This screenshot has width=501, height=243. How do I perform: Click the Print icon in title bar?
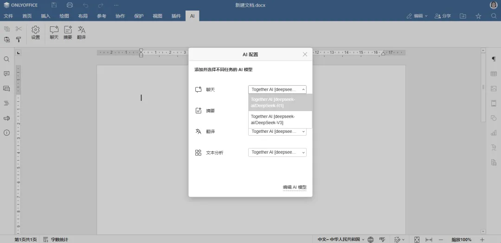click(x=70, y=5)
